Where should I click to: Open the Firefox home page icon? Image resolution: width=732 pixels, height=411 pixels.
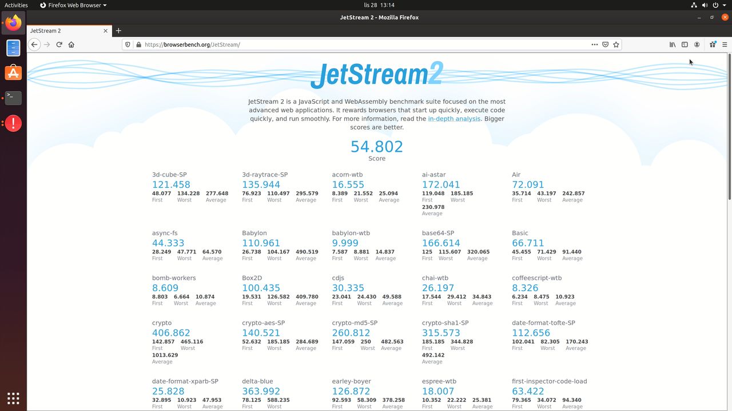coord(71,45)
